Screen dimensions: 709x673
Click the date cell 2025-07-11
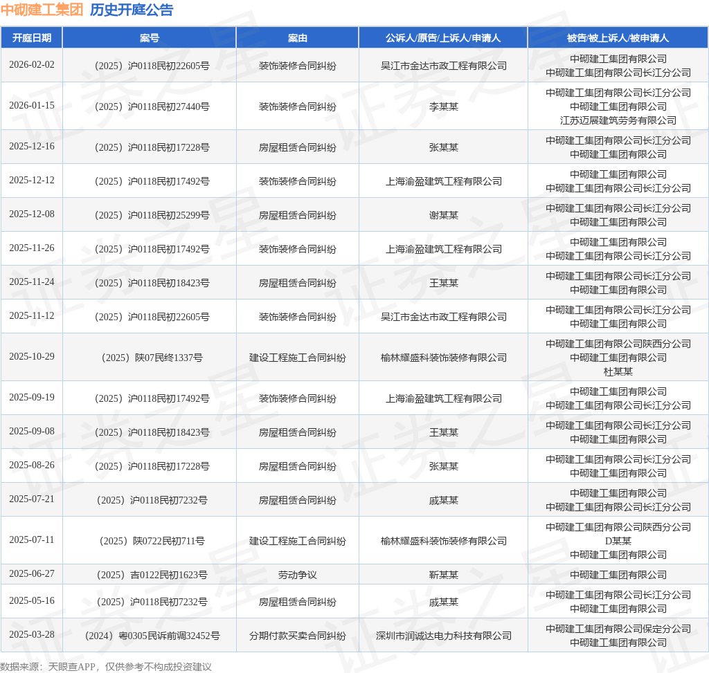(32, 540)
